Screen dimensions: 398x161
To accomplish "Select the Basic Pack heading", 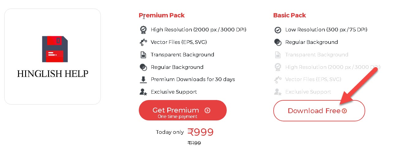I will 290,15.
